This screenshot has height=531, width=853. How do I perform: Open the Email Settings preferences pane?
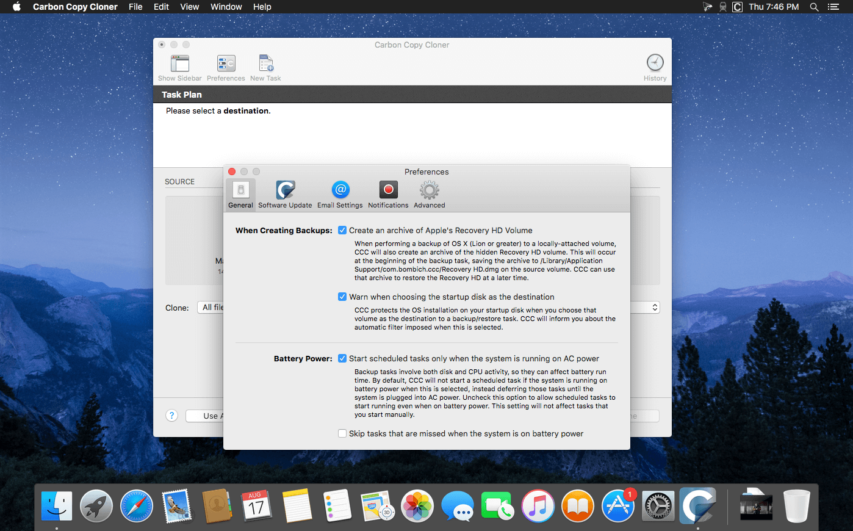pyautogui.click(x=340, y=194)
